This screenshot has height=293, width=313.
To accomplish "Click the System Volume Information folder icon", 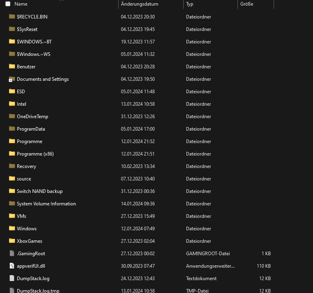I will pyautogui.click(x=12, y=203).
